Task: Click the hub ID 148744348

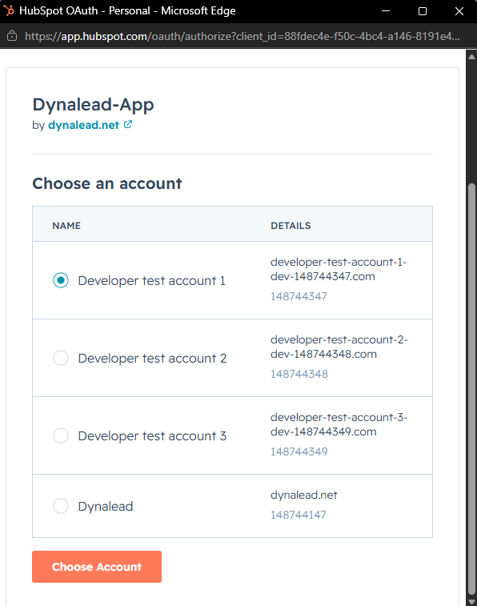Action: coord(299,374)
